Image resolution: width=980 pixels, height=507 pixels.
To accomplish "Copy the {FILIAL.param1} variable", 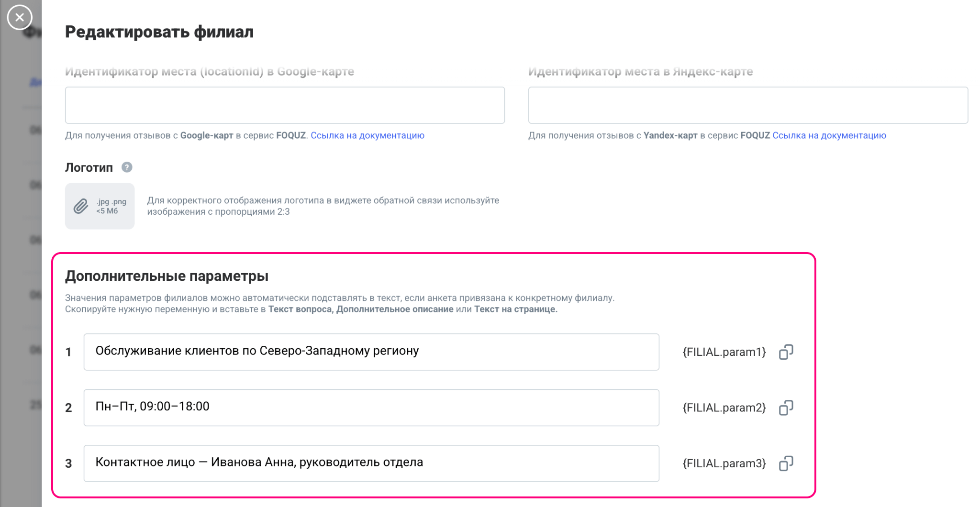I will 786,352.
